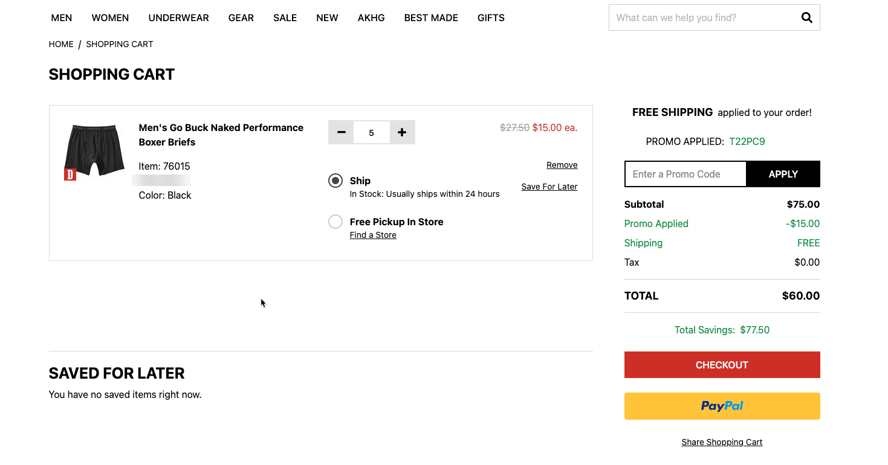The height and width of the screenshot is (465, 888).
Task: Open the MEN menu
Action: pyautogui.click(x=62, y=18)
